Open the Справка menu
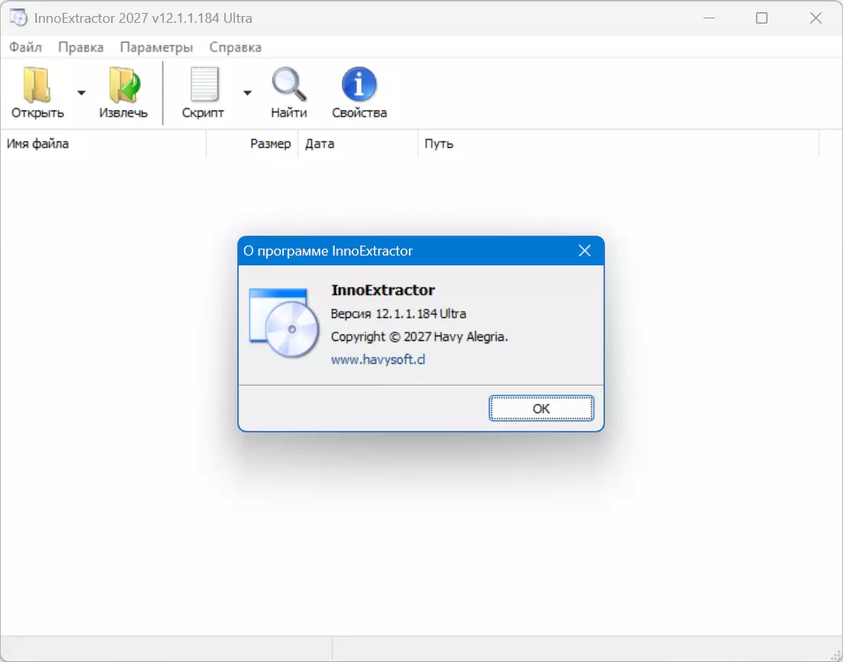Viewport: 843px width, 662px height. pos(236,47)
